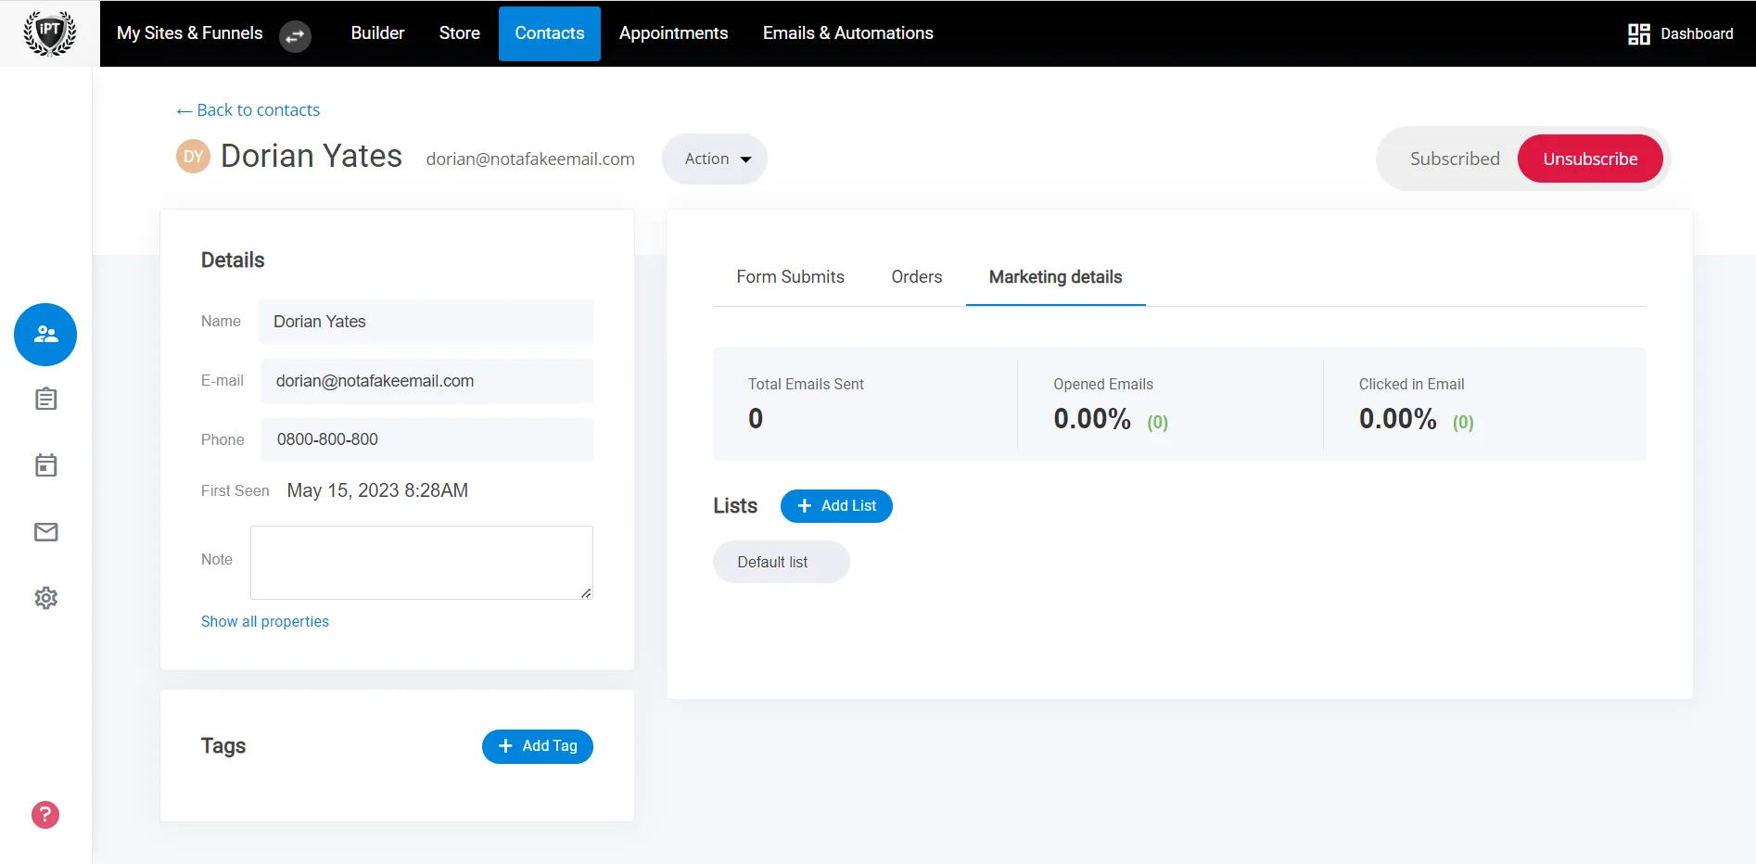The height and width of the screenshot is (864, 1756).
Task: Click the DY avatar circle
Action: click(x=193, y=157)
